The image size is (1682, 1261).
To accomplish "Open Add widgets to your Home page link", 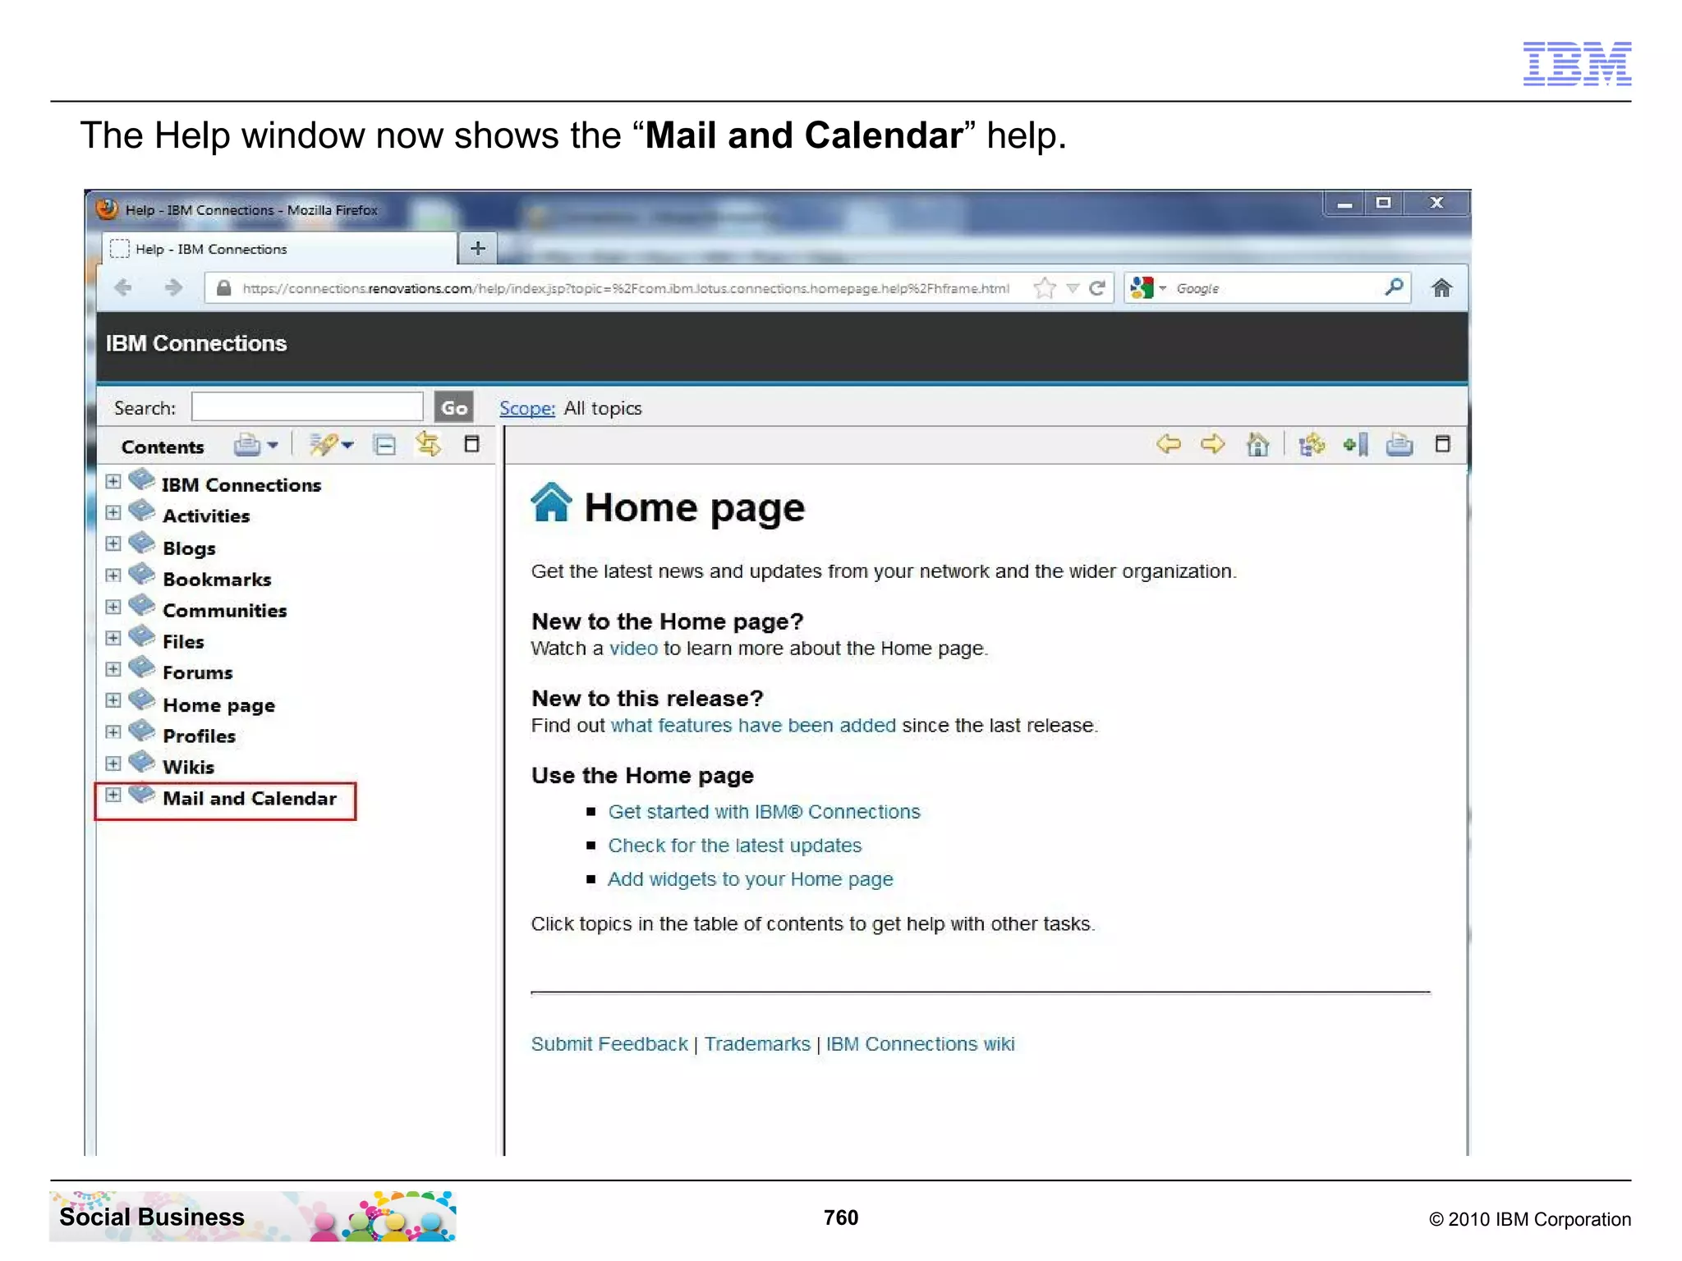I will point(751,879).
